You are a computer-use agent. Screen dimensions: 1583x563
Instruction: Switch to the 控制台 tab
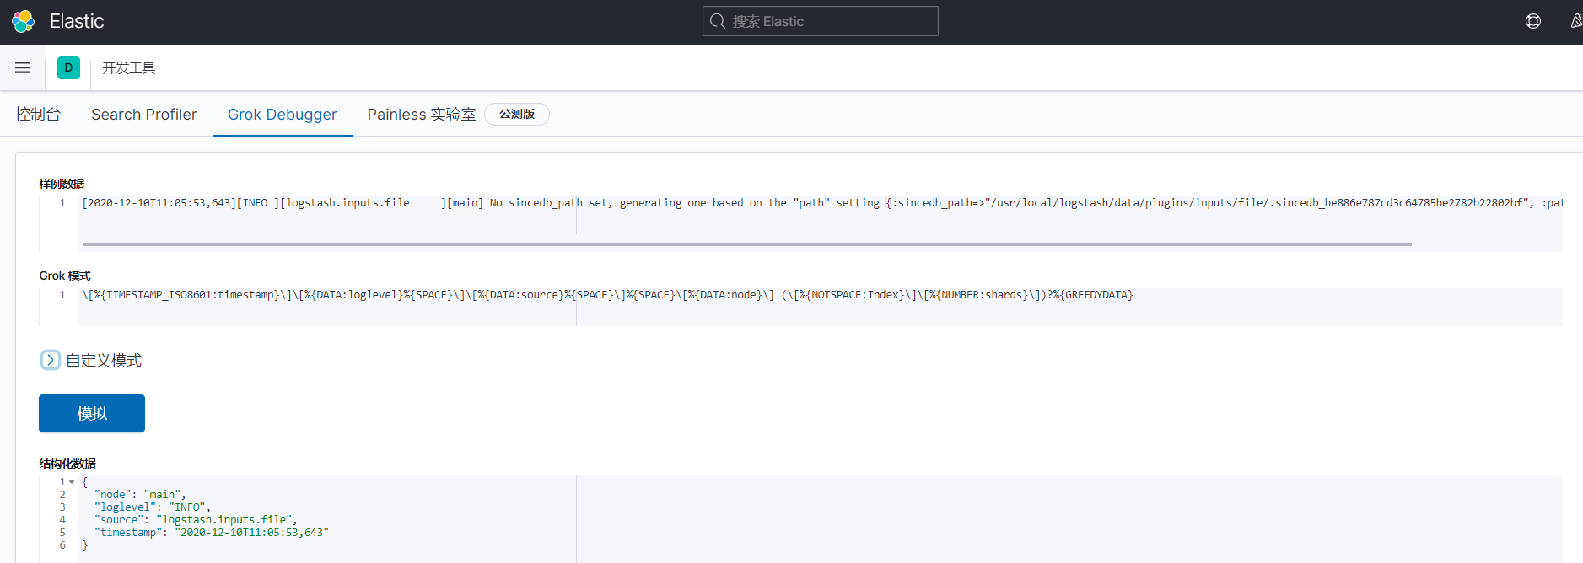(38, 114)
